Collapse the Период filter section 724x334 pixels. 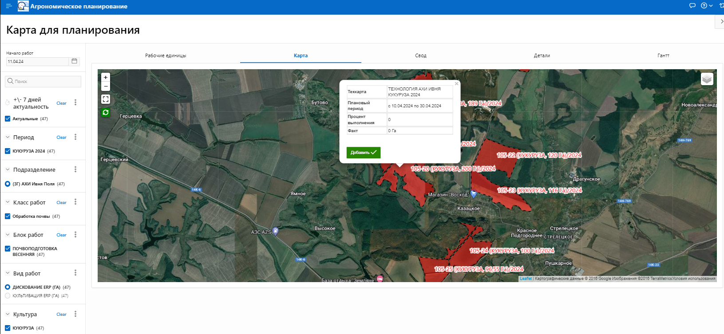pyautogui.click(x=8, y=137)
